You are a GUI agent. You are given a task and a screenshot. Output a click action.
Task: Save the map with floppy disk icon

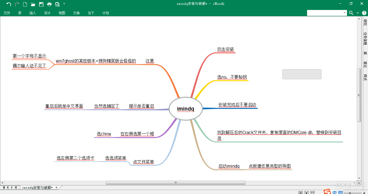pyautogui.click(x=41, y=4)
